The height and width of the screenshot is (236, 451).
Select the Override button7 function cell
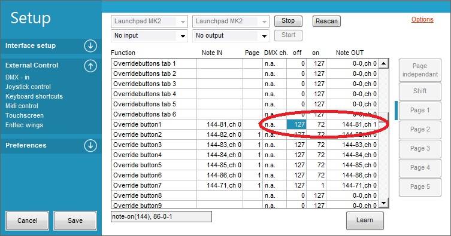(x=154, y=185)
